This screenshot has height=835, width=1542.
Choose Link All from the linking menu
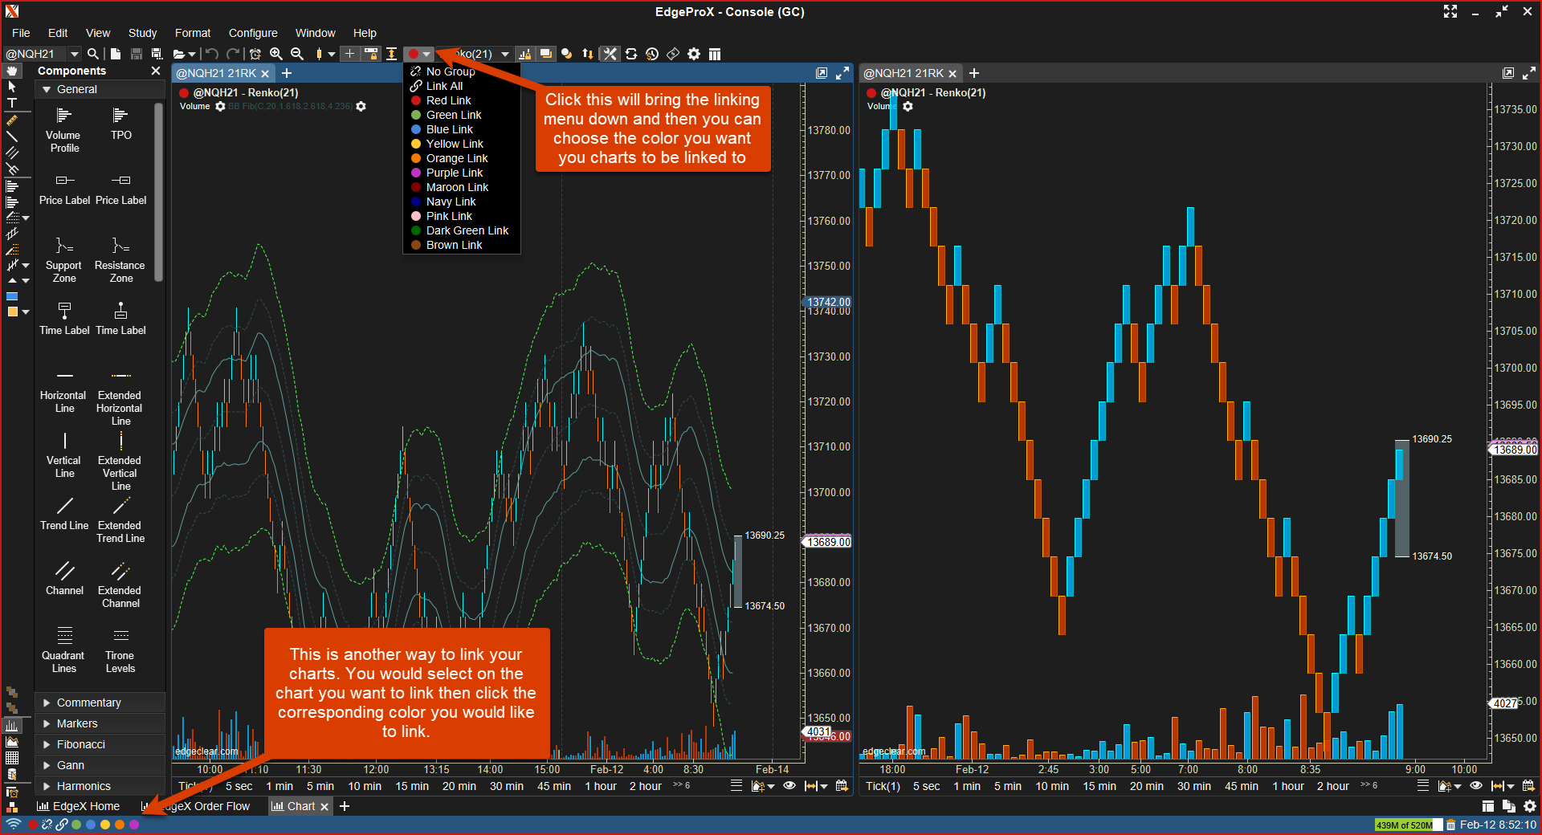pos(462,86)
